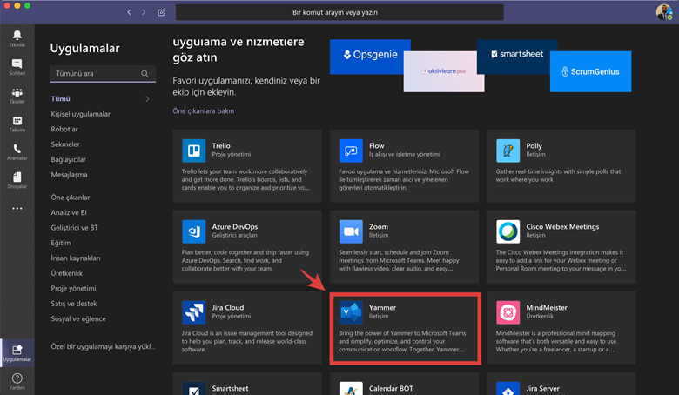Viewport: 679px width, 395px height.
Task: Click the Öne çıkanlara bakın link
Action: 203,110
